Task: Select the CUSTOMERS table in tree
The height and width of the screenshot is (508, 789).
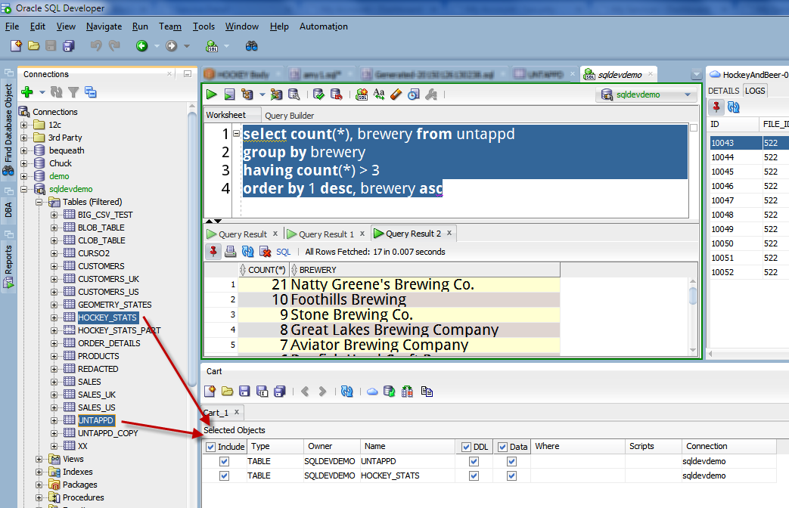Action: [x=101, y=266]
